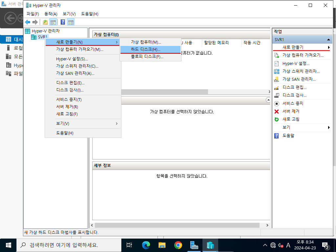Click the Forward arrow toolbar icon
Image resolution: width=336 pixels, height=252 pixels.
pos(35,22)
